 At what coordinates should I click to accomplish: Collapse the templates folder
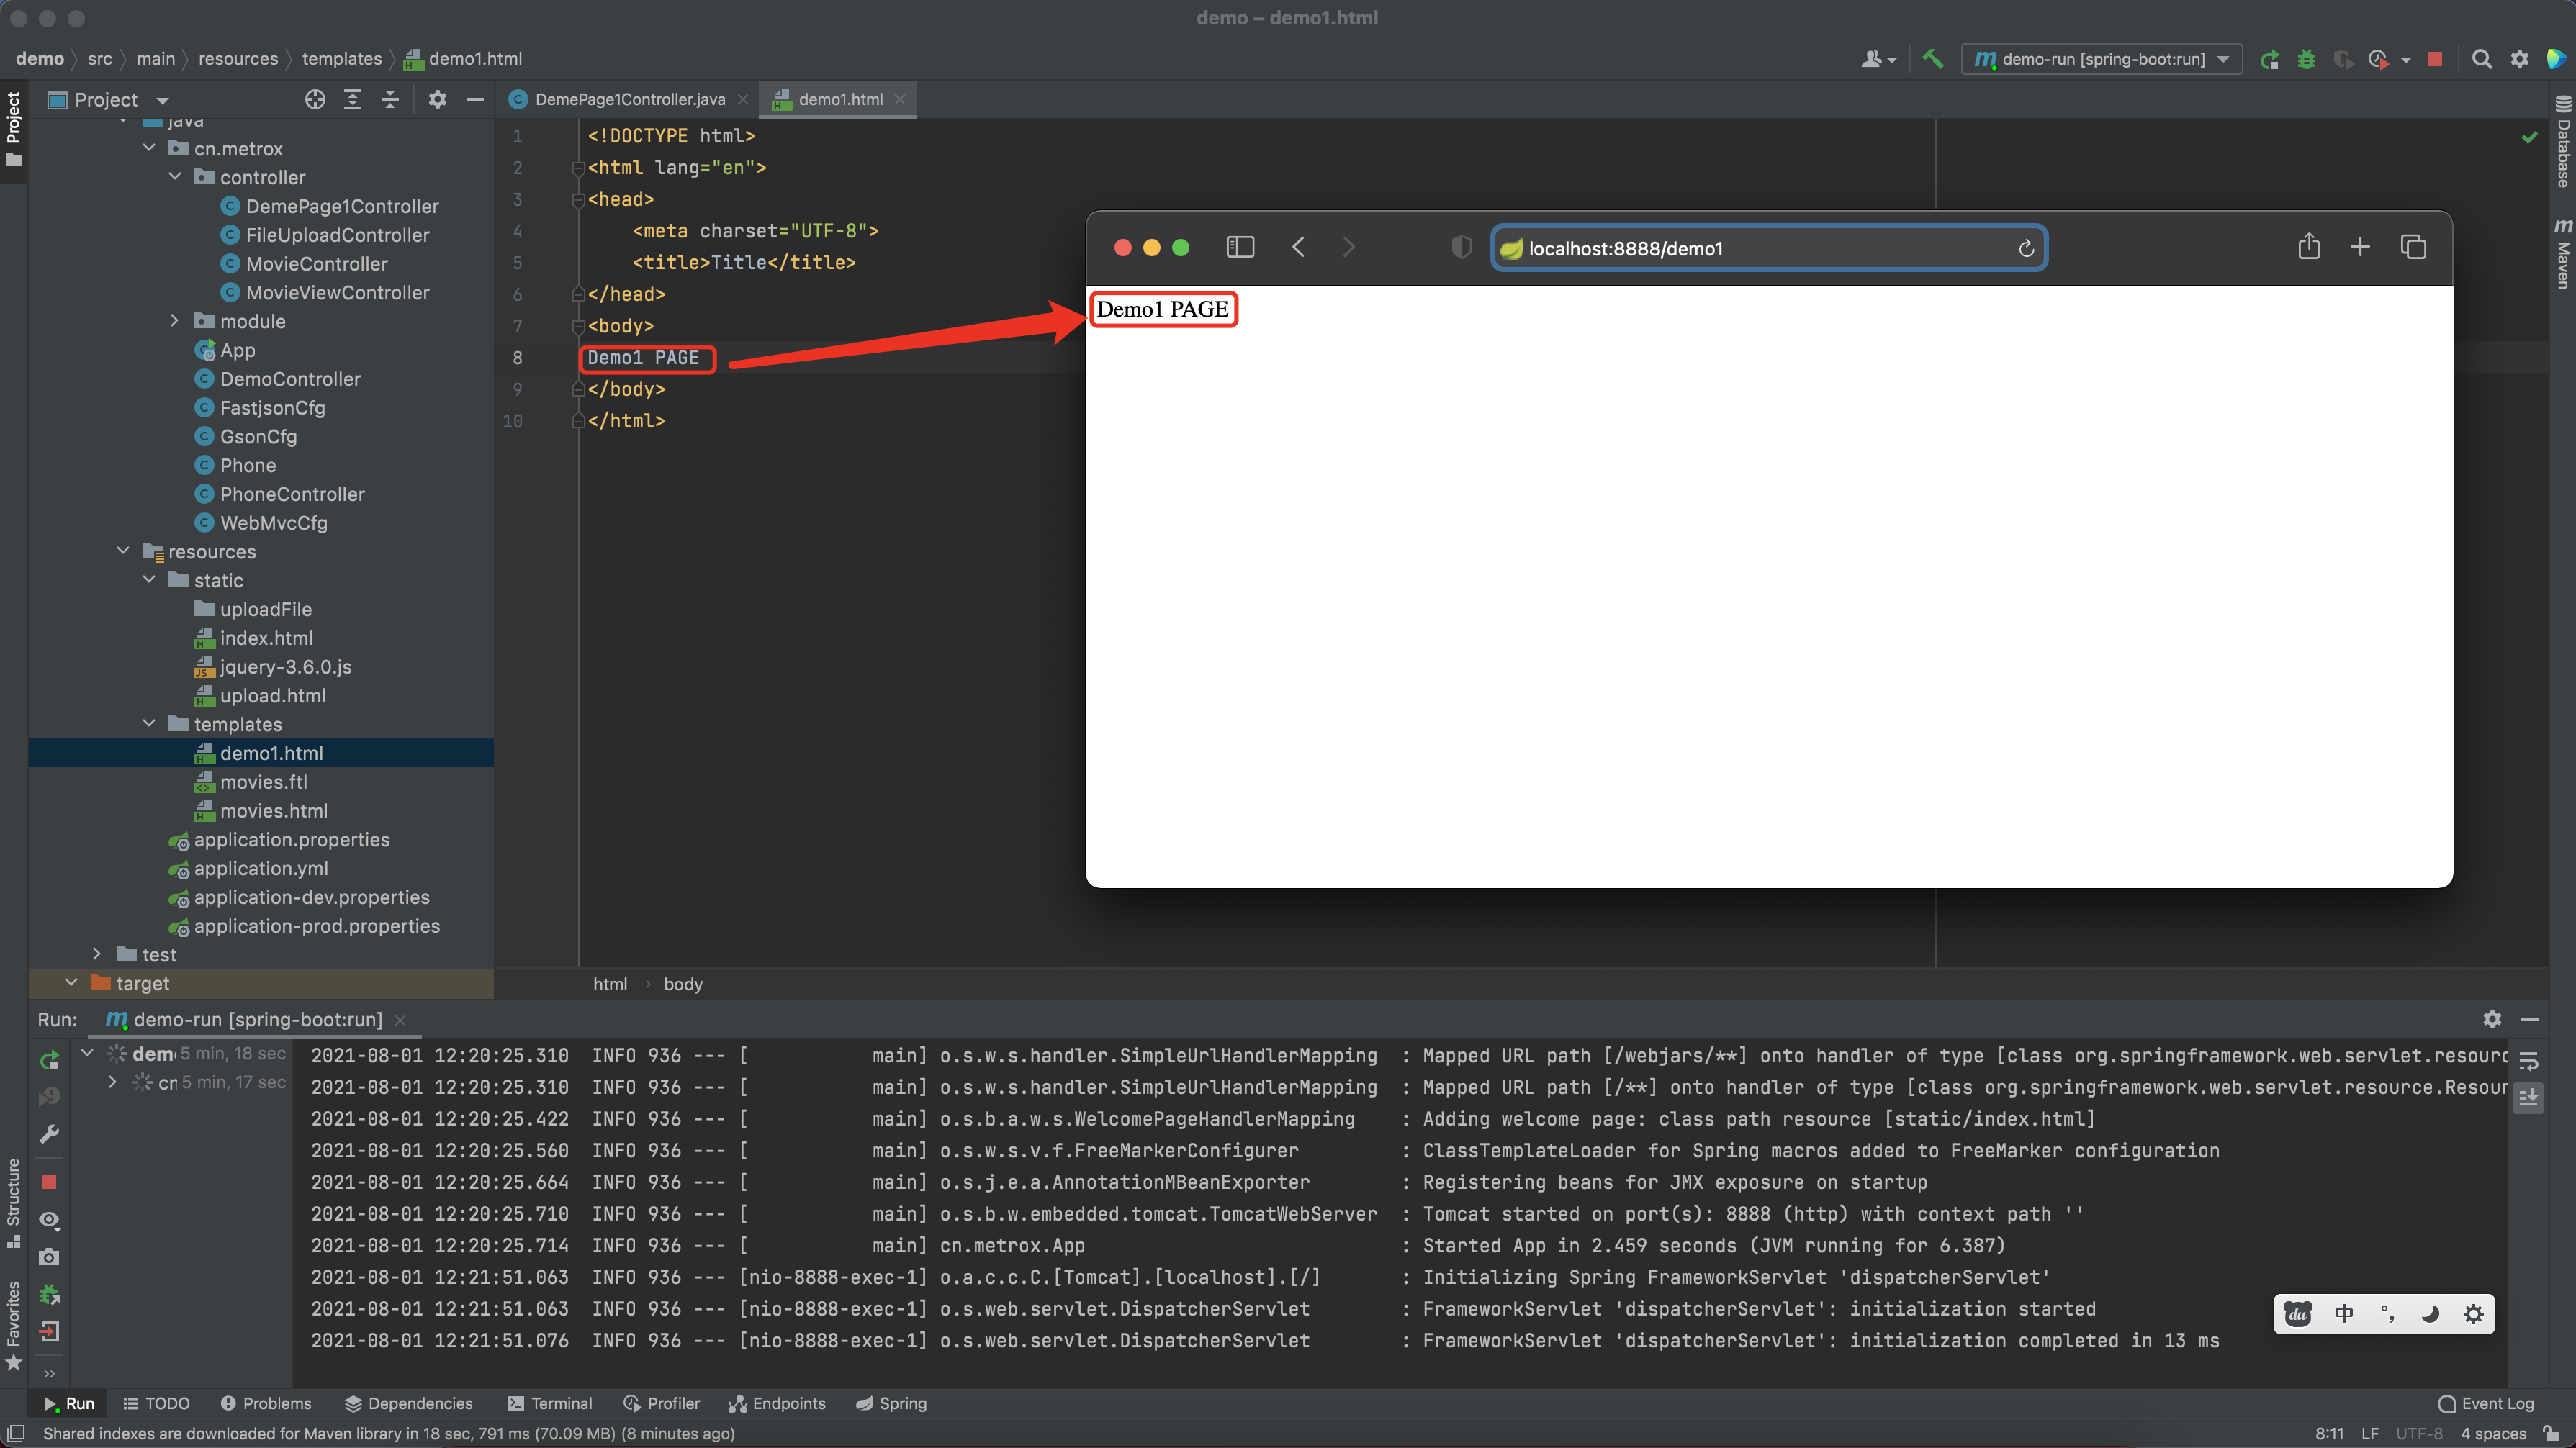[x=149, y=723]
